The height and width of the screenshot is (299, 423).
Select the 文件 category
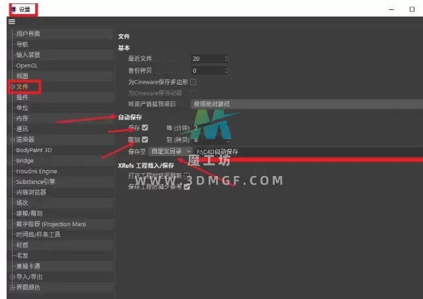pos(22,87)
